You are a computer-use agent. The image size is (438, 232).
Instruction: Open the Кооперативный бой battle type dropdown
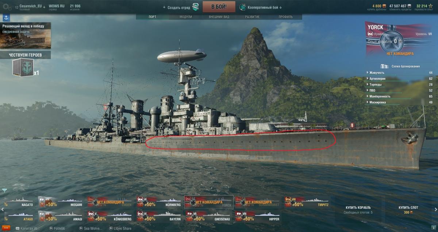(261, 7)
